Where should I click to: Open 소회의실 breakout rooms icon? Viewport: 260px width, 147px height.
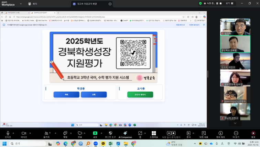coord(154,133)
